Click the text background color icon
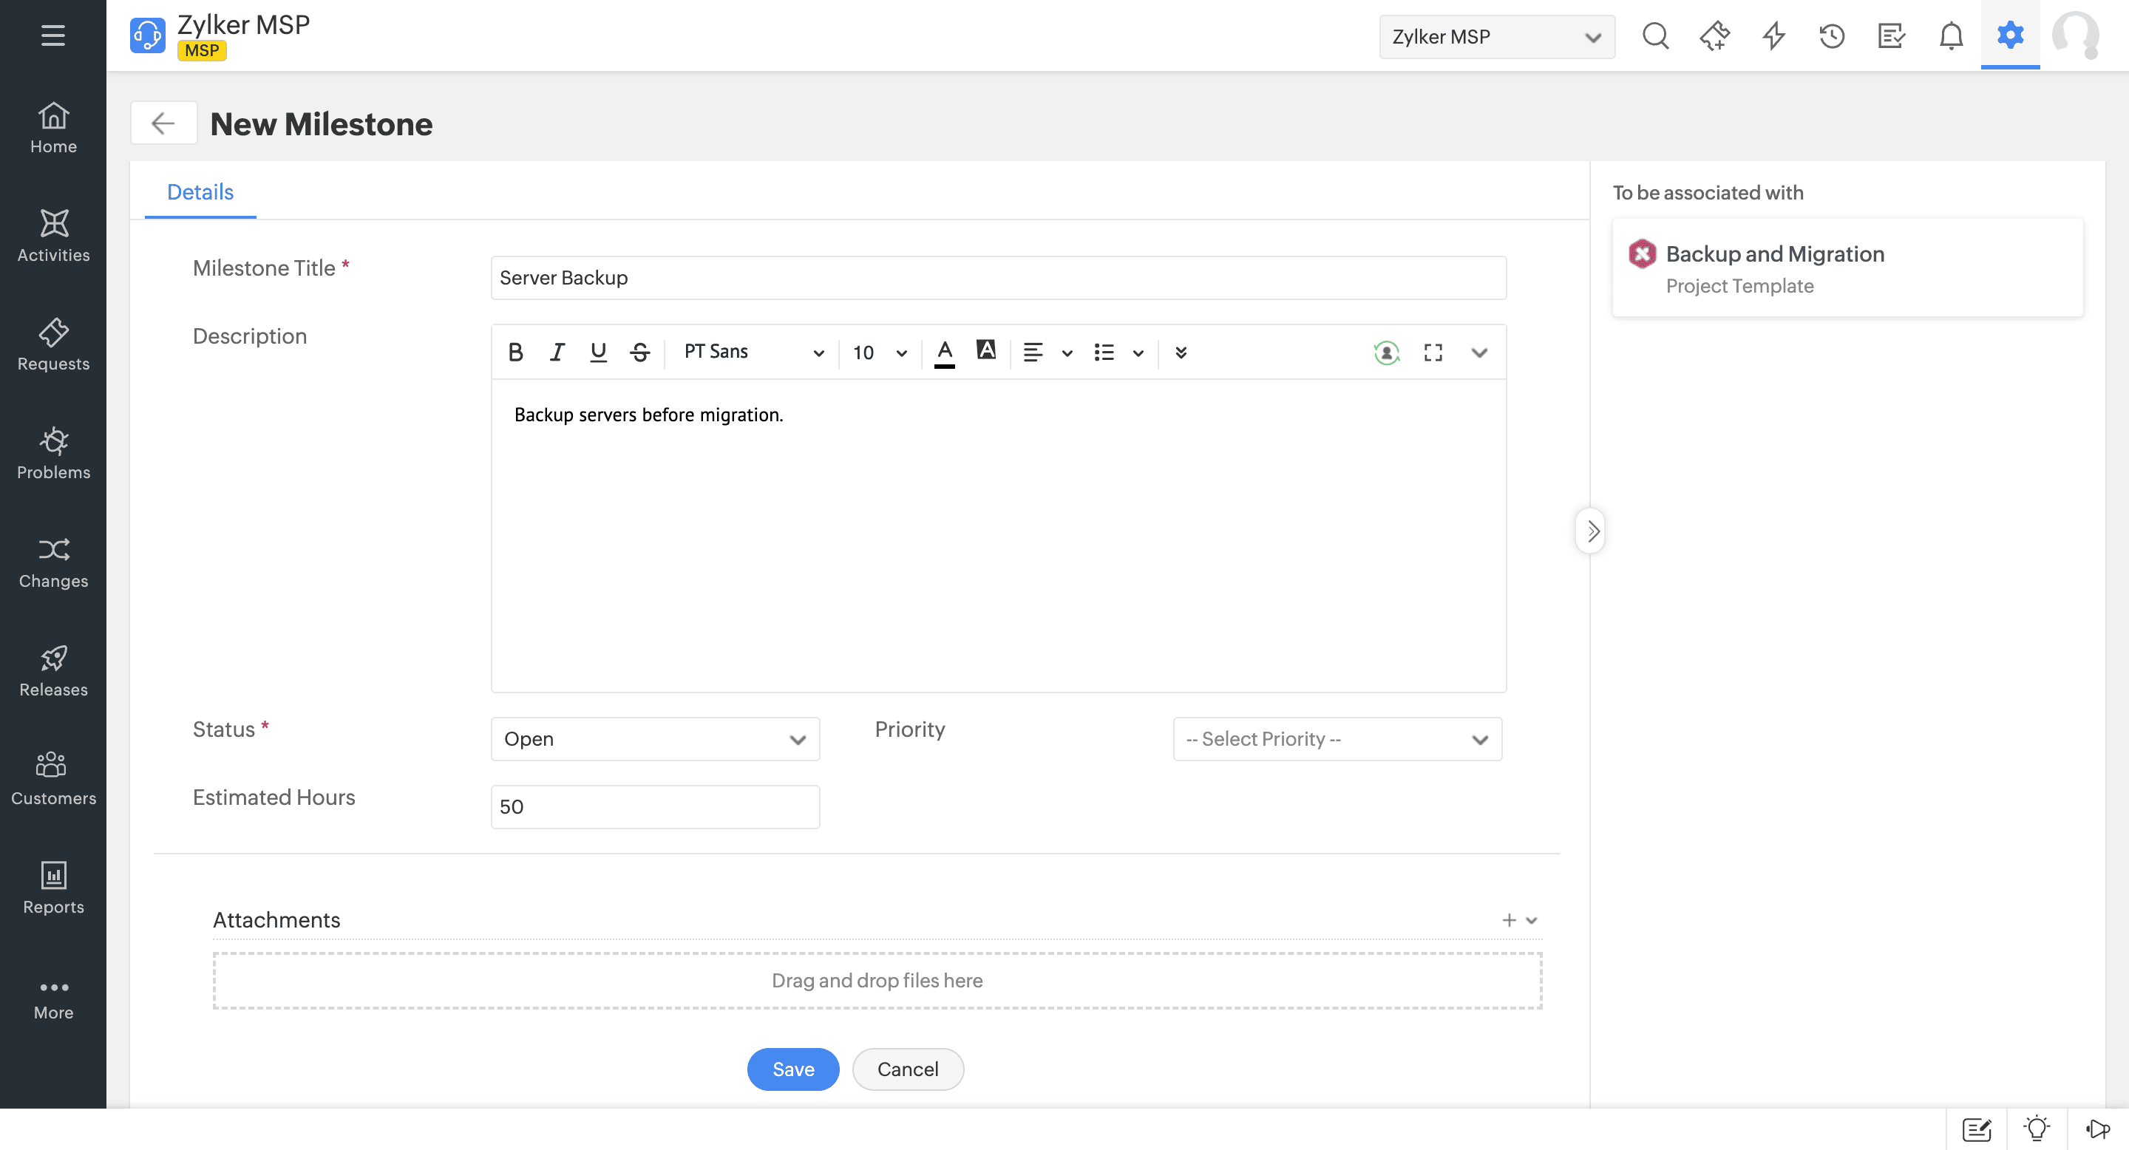 tap(986, 351)
